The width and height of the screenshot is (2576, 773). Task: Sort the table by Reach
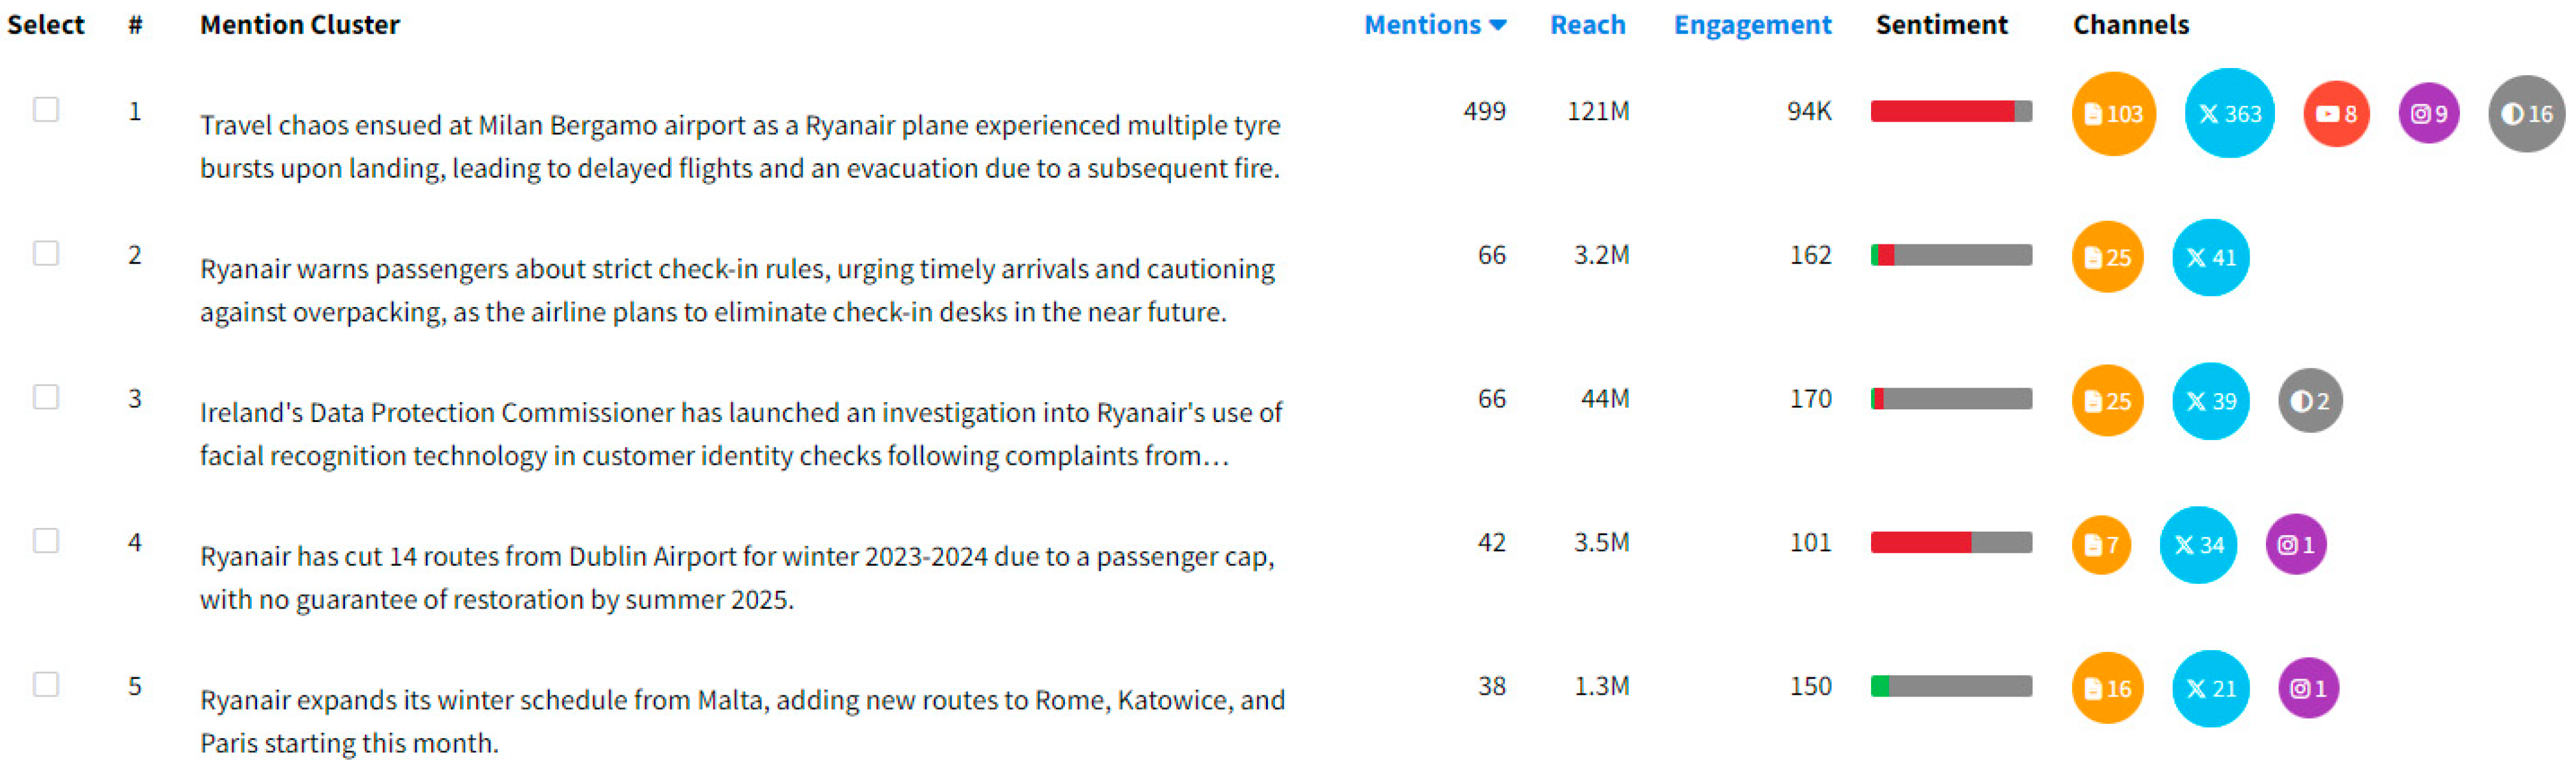pyautogui.click(x=1587, y=25)
